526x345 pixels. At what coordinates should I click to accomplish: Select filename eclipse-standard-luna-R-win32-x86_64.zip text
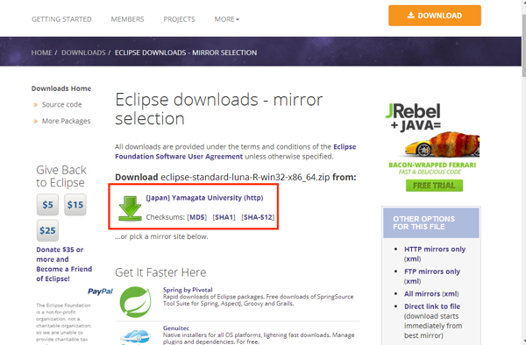[245, 177]
